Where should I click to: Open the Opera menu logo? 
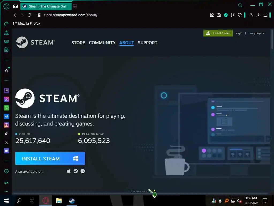coord(6,6)
